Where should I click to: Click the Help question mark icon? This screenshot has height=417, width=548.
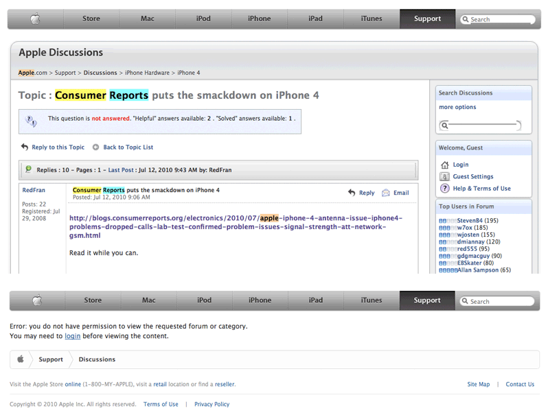(x=444, y=189)
